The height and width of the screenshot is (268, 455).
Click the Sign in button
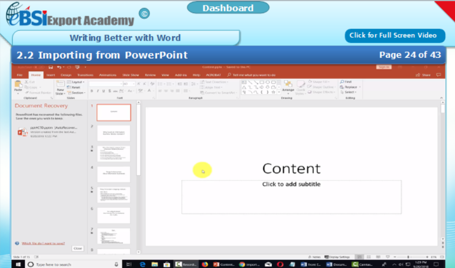384,67
